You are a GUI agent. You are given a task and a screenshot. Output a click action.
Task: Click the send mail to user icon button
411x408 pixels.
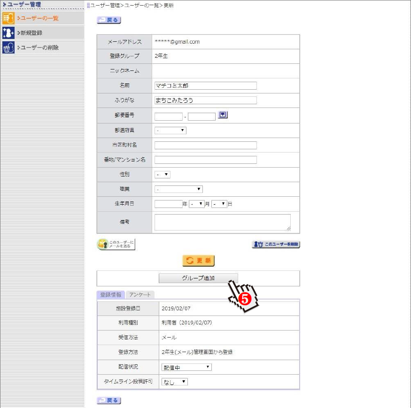coord(116,244)
